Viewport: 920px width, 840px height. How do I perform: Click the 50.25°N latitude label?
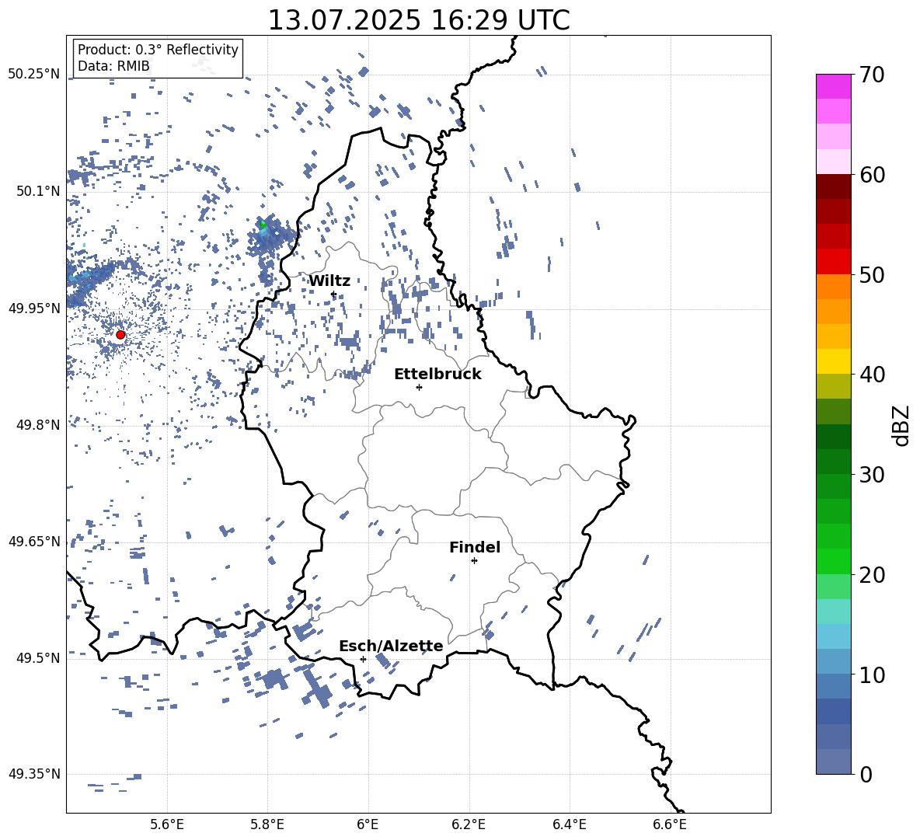34,75
